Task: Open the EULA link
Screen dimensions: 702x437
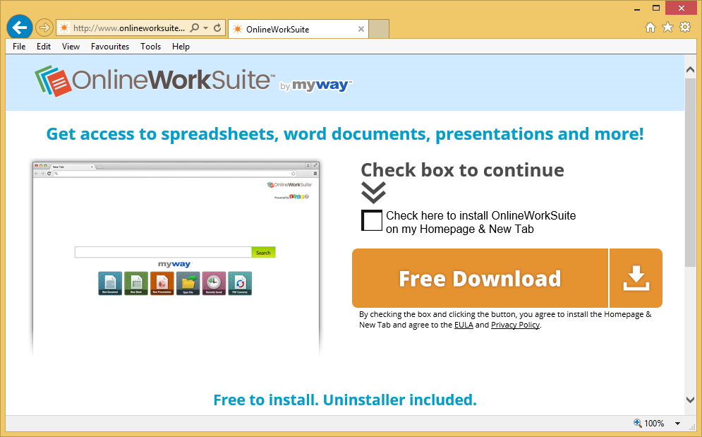Action: point(464,325)
